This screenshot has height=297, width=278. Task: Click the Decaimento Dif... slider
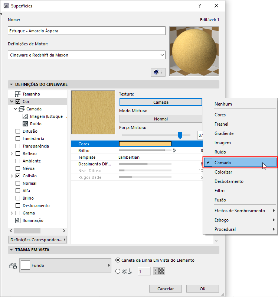coord(145,164)
